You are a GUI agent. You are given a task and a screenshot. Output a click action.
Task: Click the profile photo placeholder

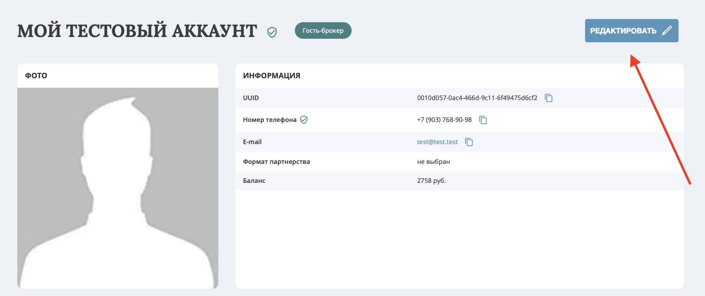(118, 188)
